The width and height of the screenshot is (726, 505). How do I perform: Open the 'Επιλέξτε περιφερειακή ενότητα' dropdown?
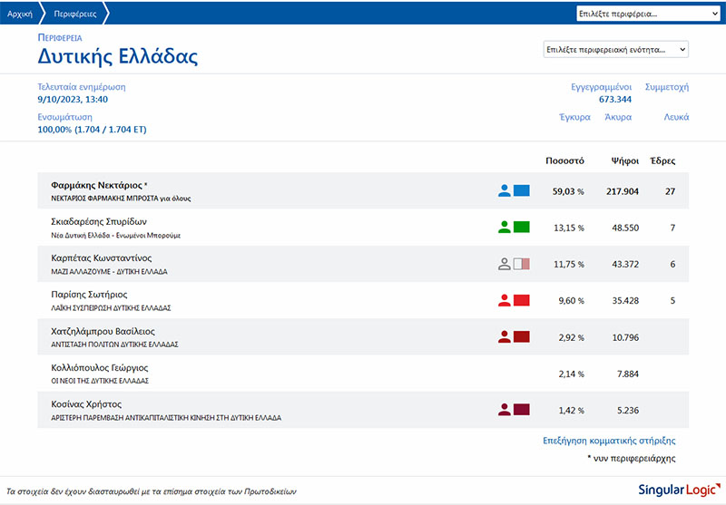pyautogui.click(x=616, y=50)
